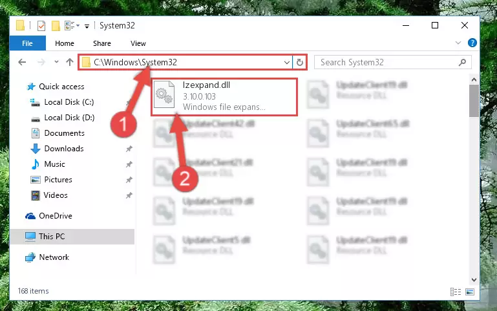Select OneDrive in navigation pane
Screen dimensions: 497x311
coord(56,216)
